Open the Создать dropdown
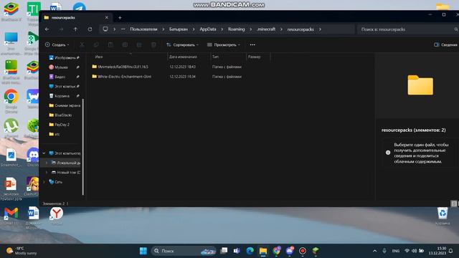The image size is (459, 258). tap(57, 44)
